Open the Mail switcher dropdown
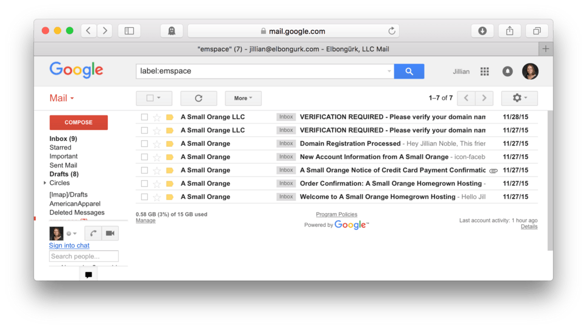 click(62, 99)
